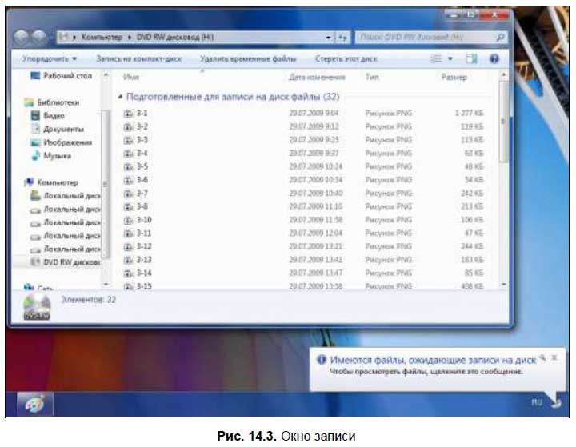The height and width of the screenshot is (447, 576).
Task: Click the Back navigation arrow button
Action: tap(24, 38)
